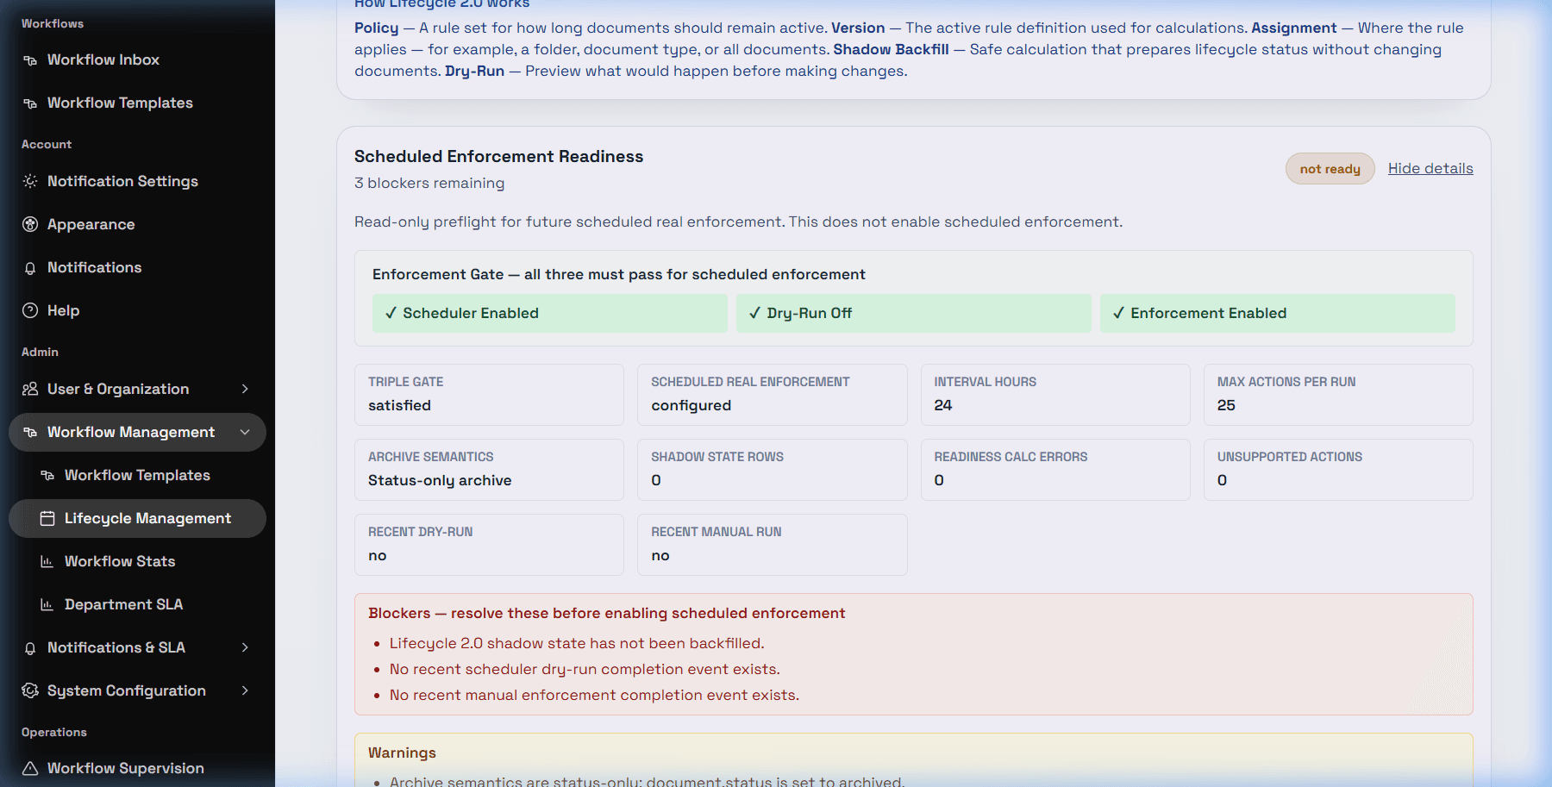
Task: Click the User & Organization people icon
Action: pyautogui.click(x=30, y=389)
